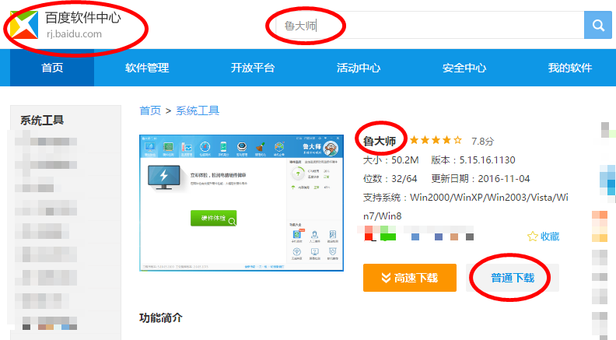Click the 百度软件中心 site title text
616x340 pixels.
83,18
